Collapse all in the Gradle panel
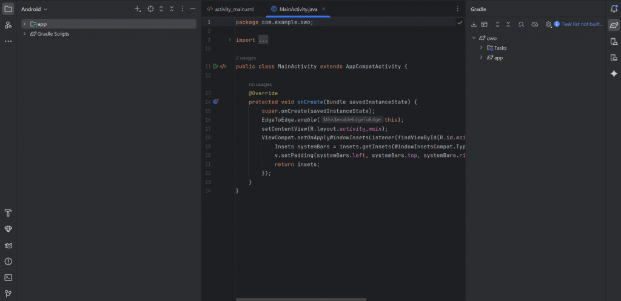The width and height of the screenshot is (621, 301). point(508,24)
